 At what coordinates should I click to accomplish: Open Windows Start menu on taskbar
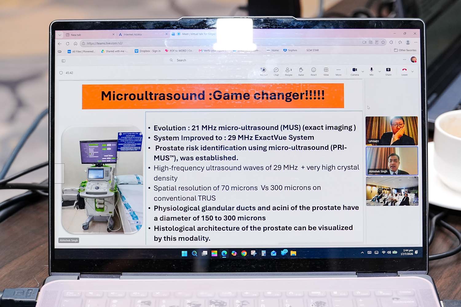184,253
